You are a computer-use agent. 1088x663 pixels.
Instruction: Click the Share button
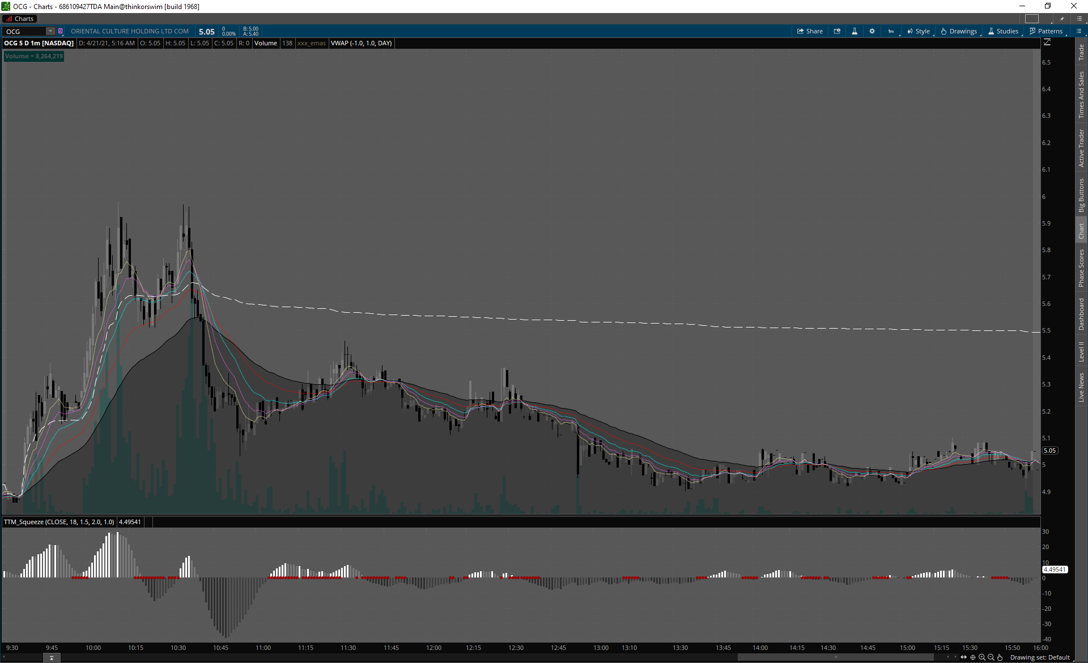[810, 31]
